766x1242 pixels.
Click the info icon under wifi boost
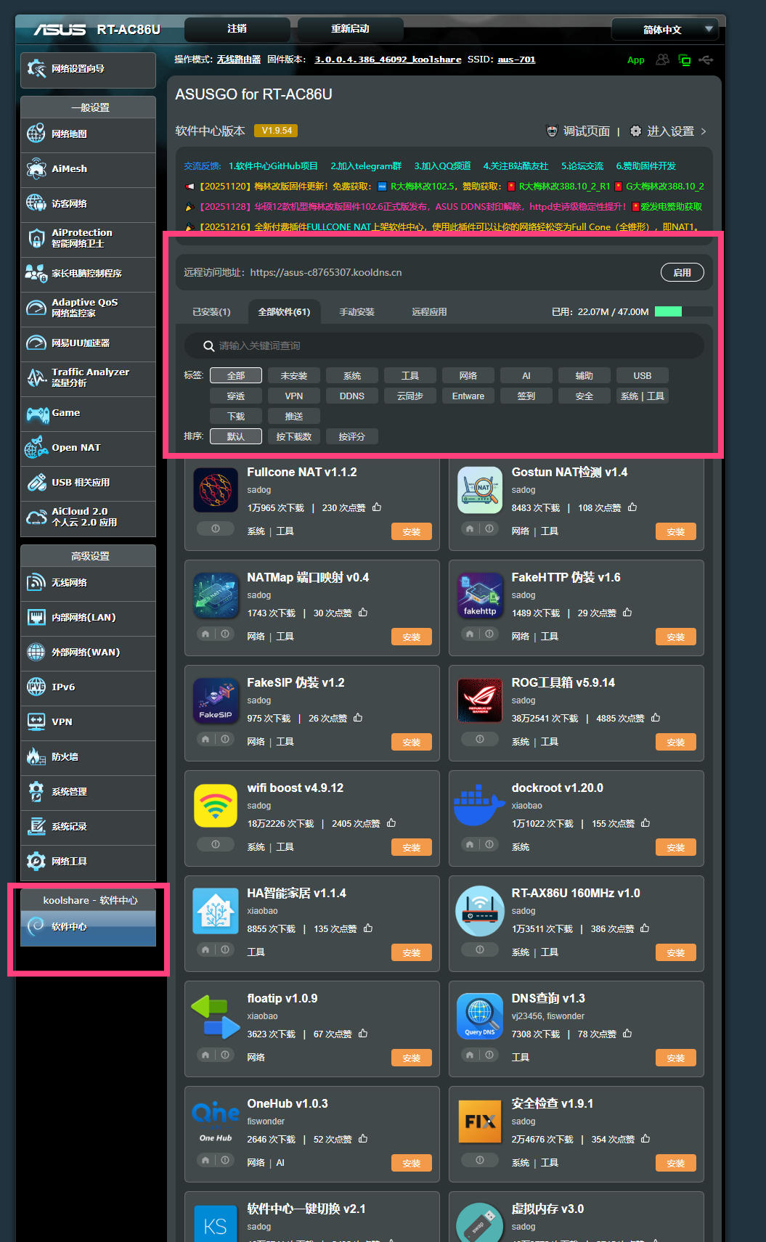(216, 844)
